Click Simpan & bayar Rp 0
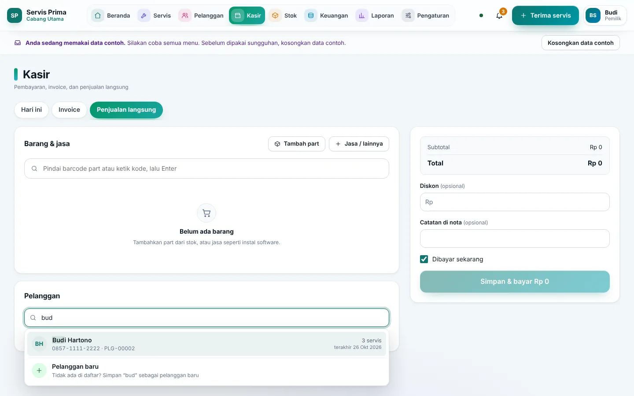 pyautogui.click(x=515, y=282)
